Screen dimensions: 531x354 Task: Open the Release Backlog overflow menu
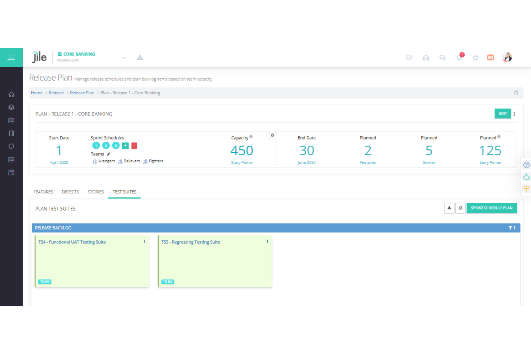click(515, 228)
